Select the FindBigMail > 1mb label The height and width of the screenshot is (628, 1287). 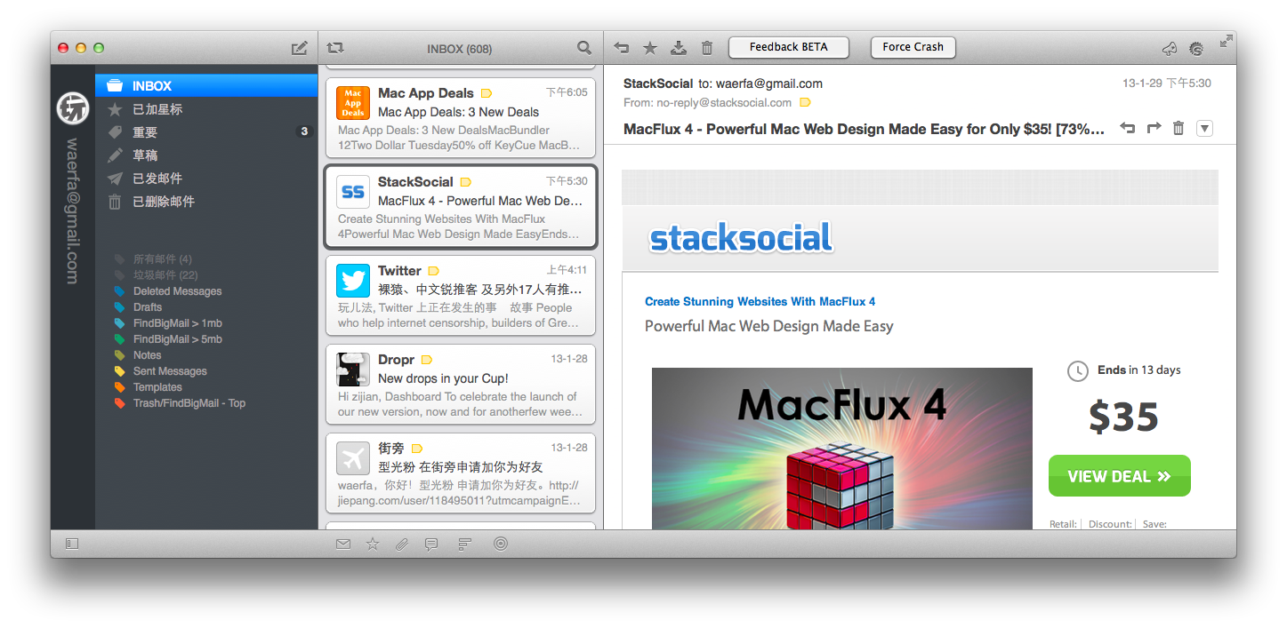177,323
